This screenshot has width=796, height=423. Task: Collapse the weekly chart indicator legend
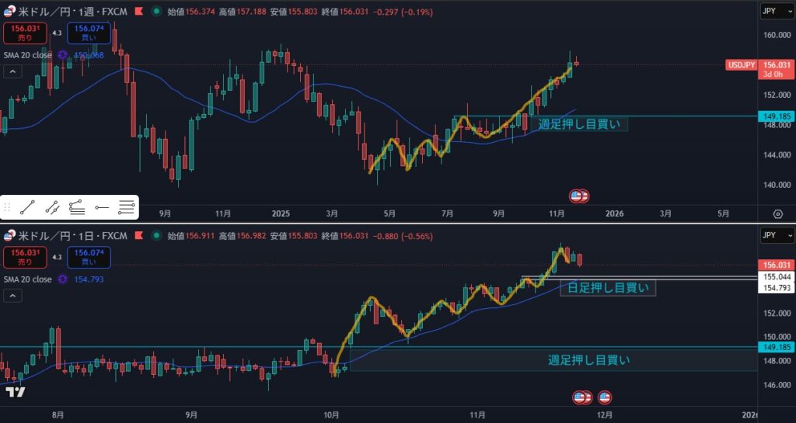[x=13, y=71]
